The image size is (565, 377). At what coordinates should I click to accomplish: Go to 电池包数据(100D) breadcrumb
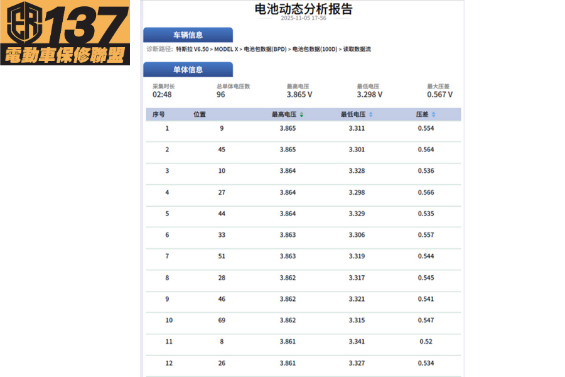315,49
